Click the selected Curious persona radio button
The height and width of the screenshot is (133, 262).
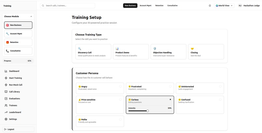point(170,100)
